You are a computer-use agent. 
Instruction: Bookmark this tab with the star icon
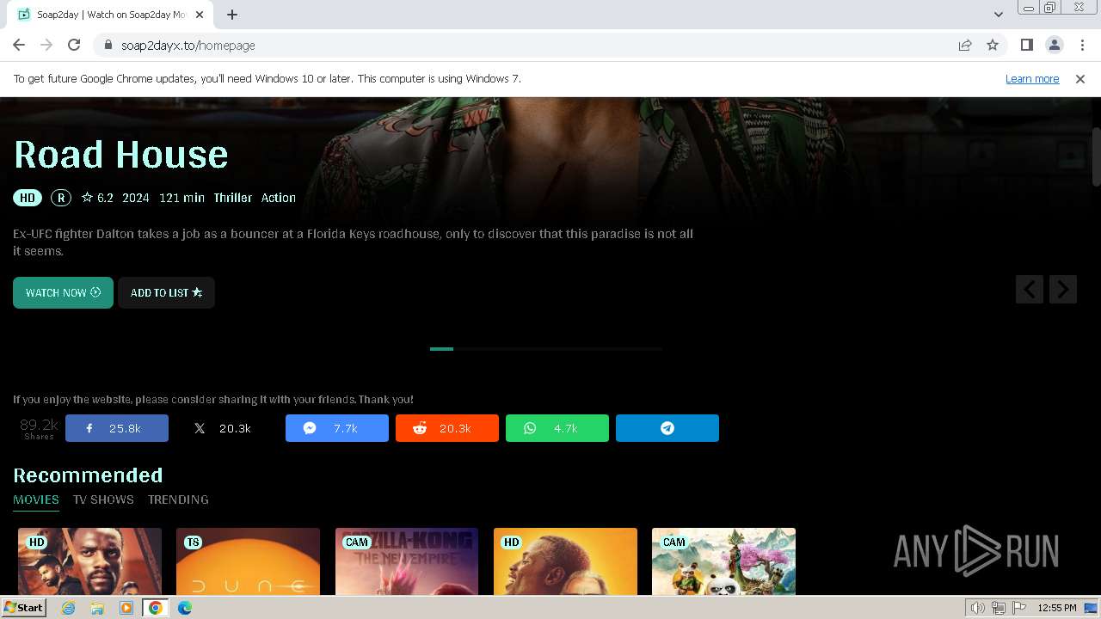993,46
